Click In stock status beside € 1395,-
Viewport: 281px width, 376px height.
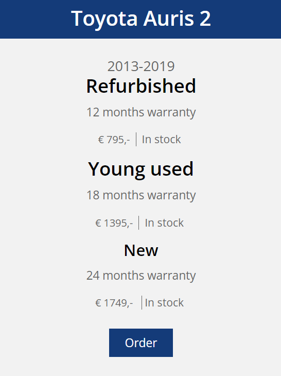tap(164, 223)
